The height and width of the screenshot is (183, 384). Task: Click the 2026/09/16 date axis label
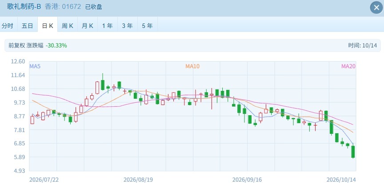pyautogui.click(x=247, y=180)
